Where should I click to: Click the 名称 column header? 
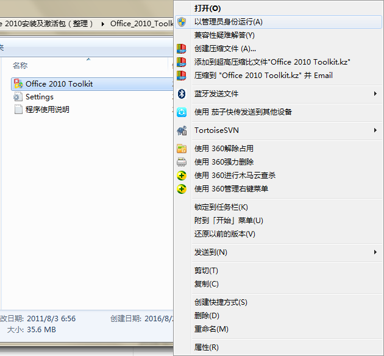pos(20,66)
